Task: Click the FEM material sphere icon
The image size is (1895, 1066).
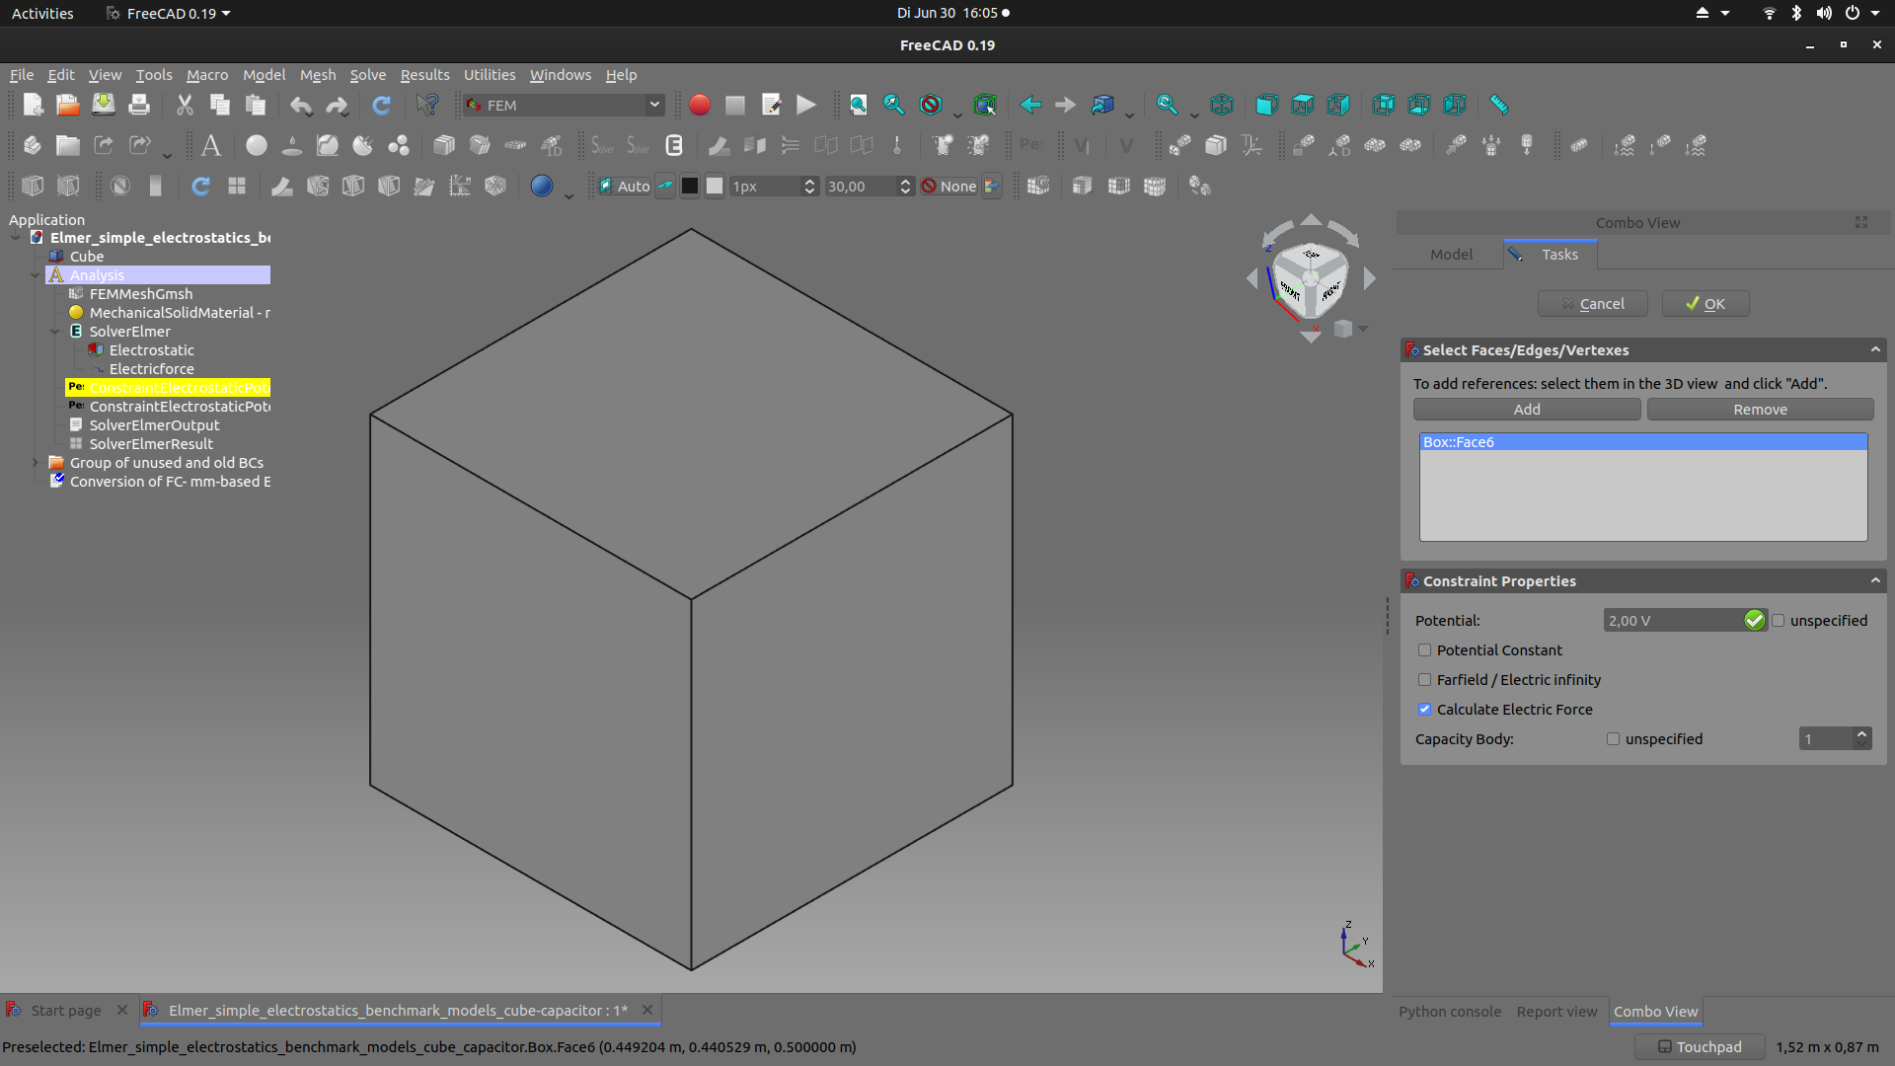Action: [x=257, y=145]
